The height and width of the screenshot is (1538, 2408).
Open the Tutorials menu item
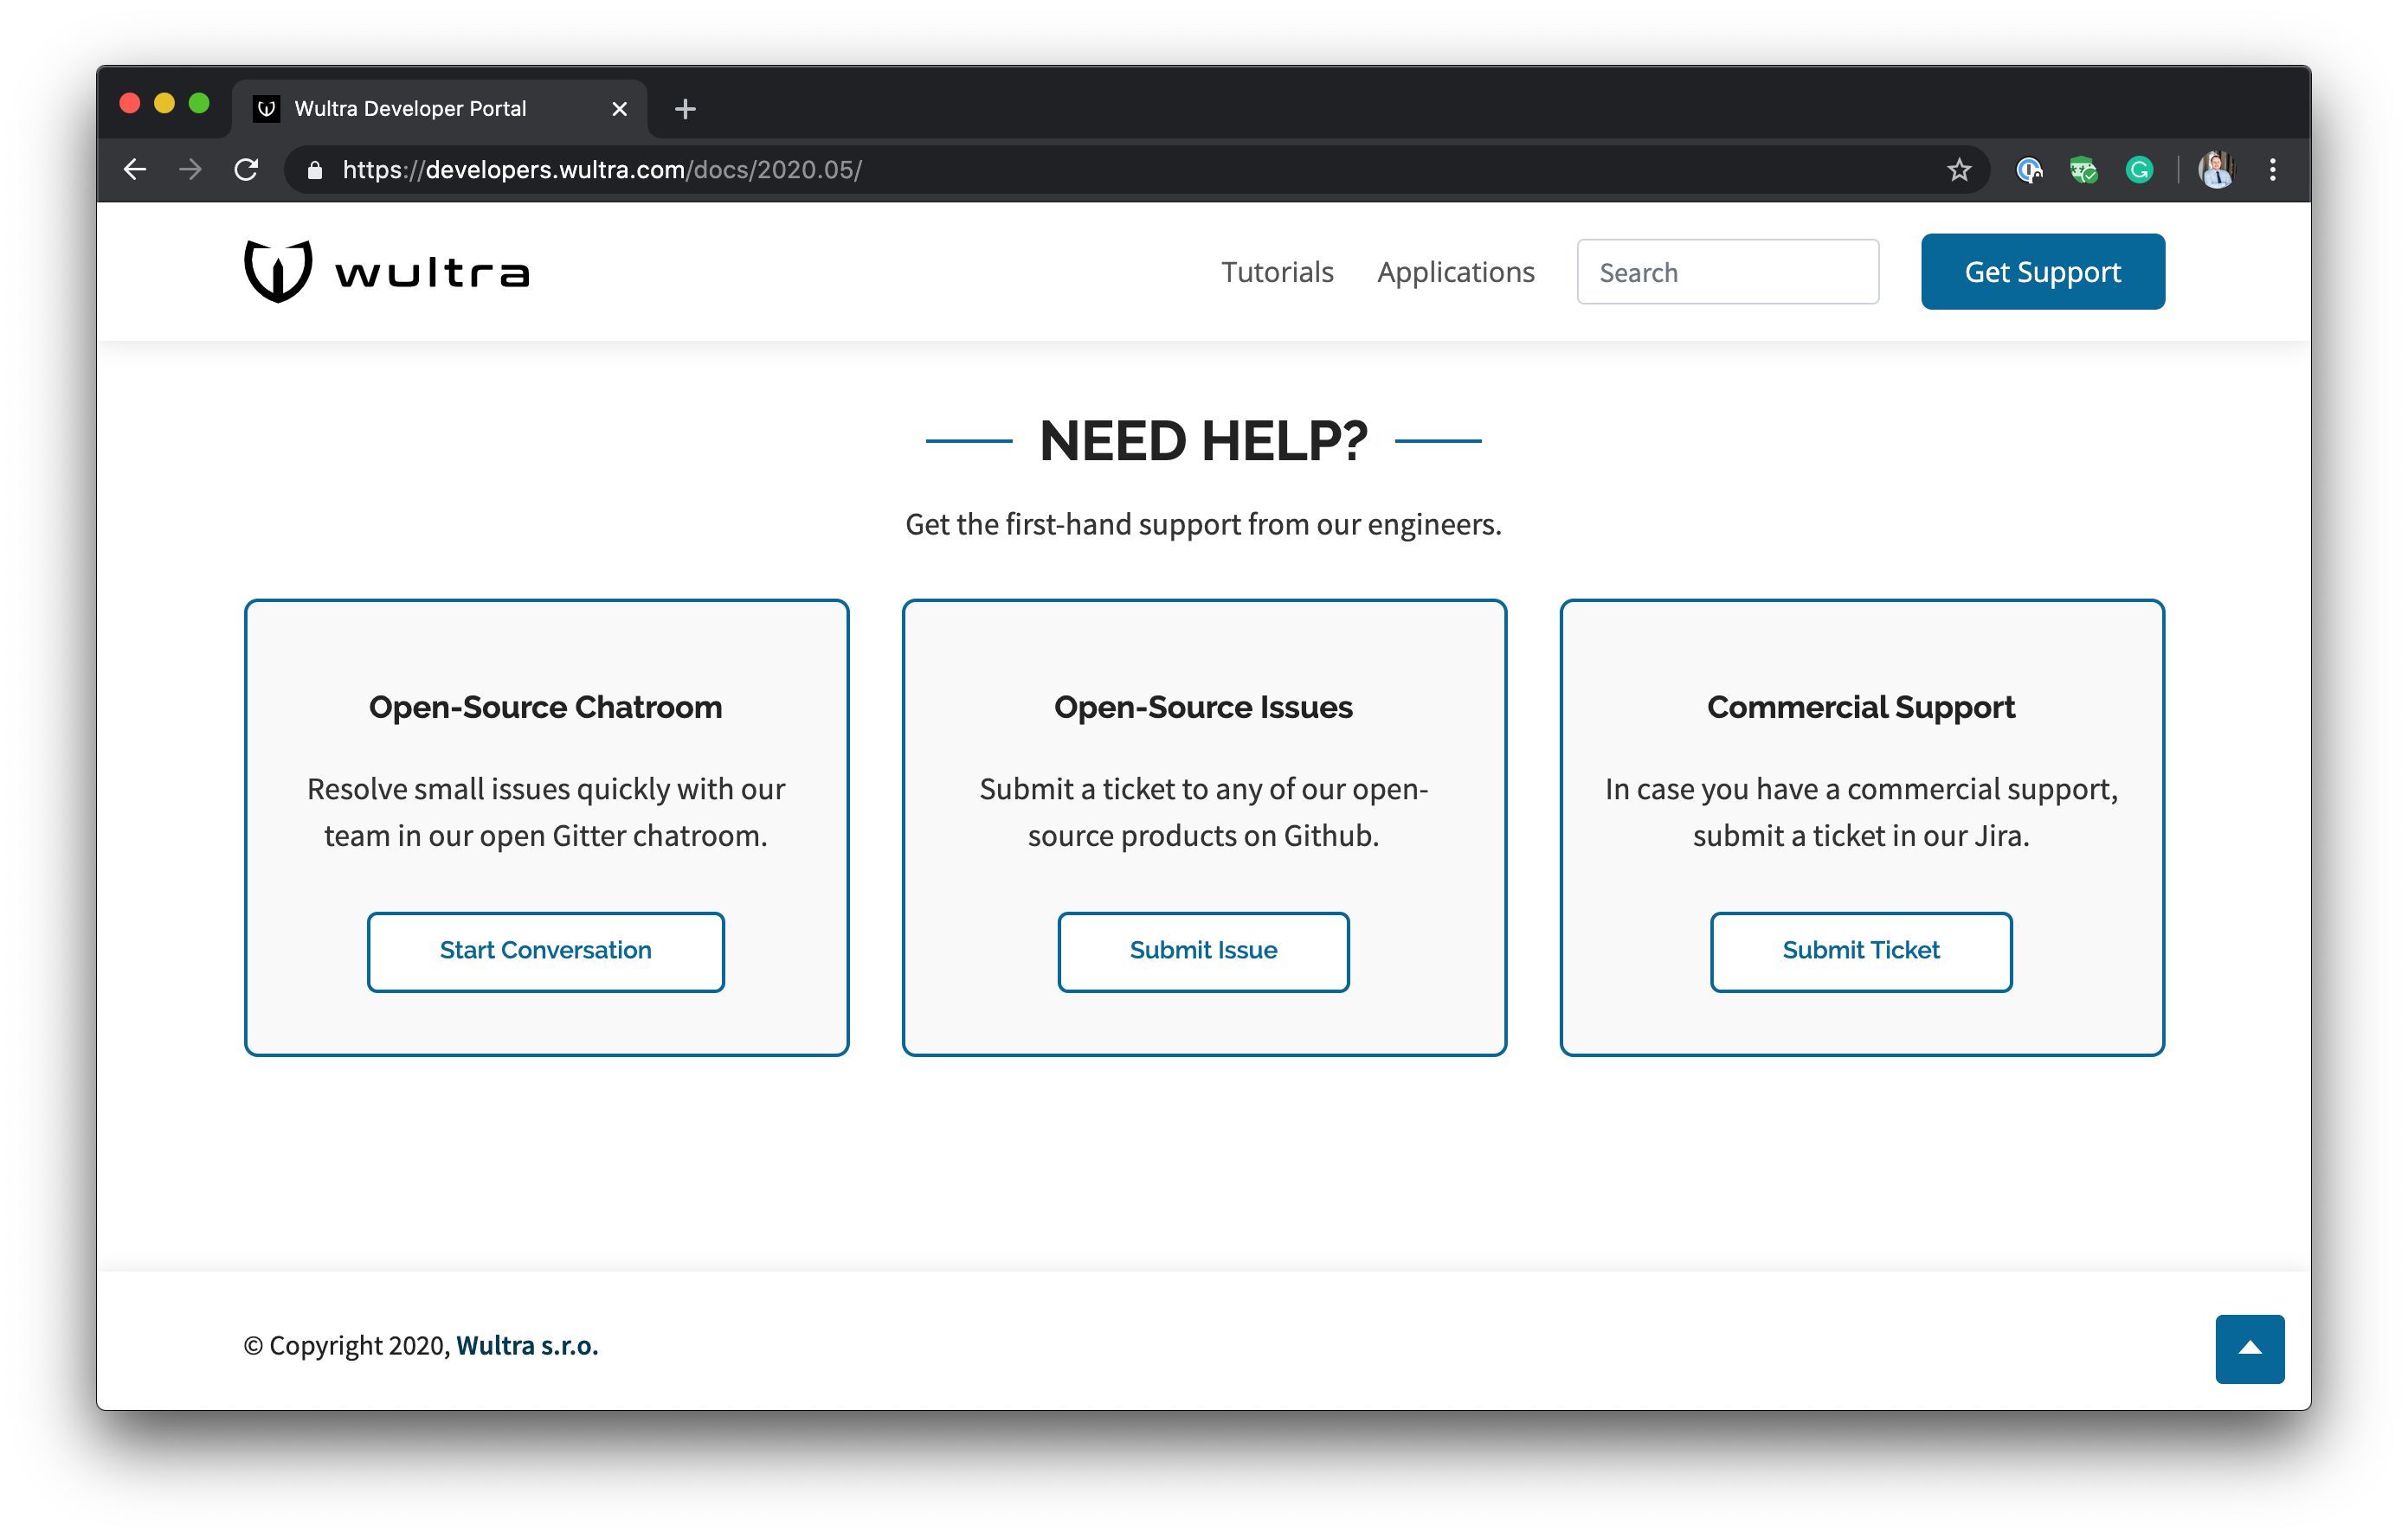[x=1277, y=271]
